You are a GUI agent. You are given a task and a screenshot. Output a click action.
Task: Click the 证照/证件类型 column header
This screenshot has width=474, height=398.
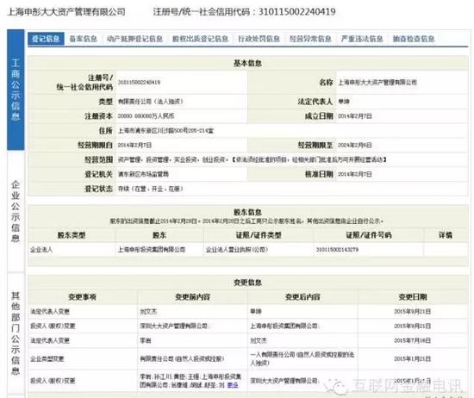259,235
